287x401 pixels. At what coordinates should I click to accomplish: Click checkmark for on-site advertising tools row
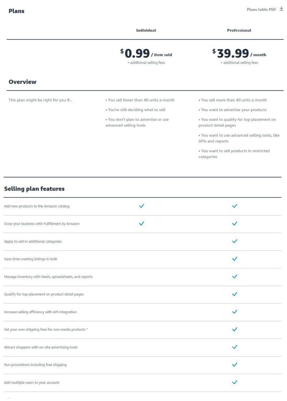[235, 347]
